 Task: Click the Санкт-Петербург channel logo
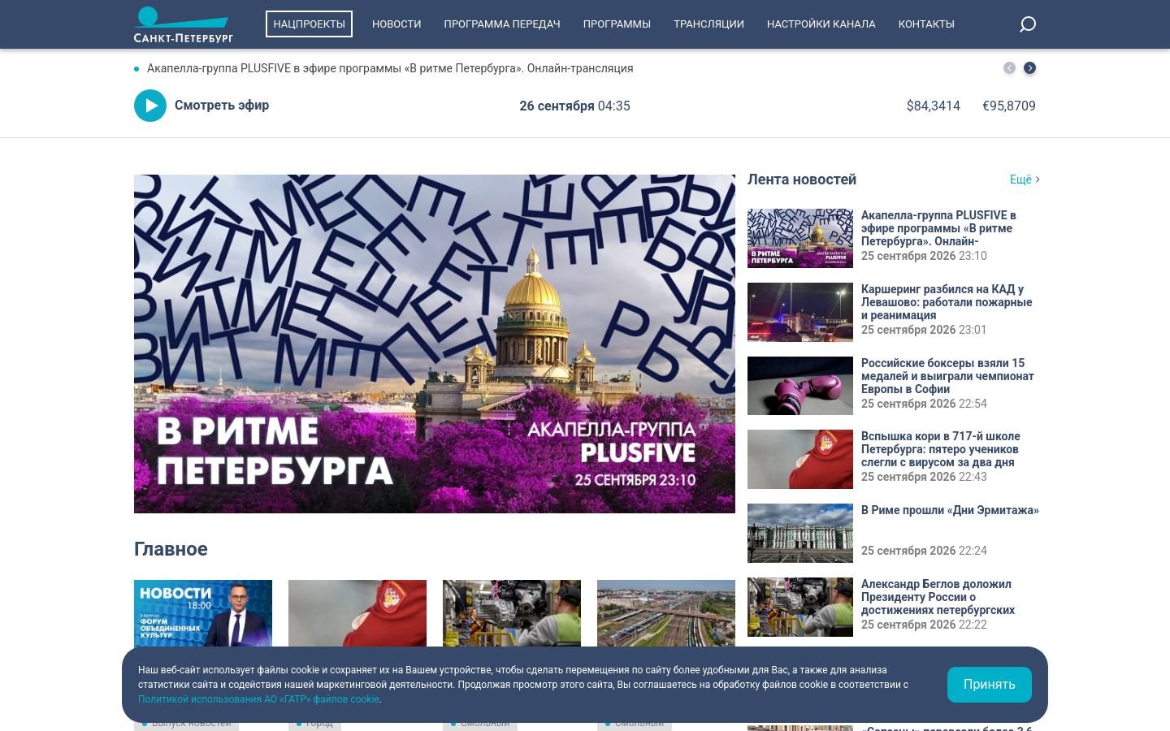tap(184, 24)
